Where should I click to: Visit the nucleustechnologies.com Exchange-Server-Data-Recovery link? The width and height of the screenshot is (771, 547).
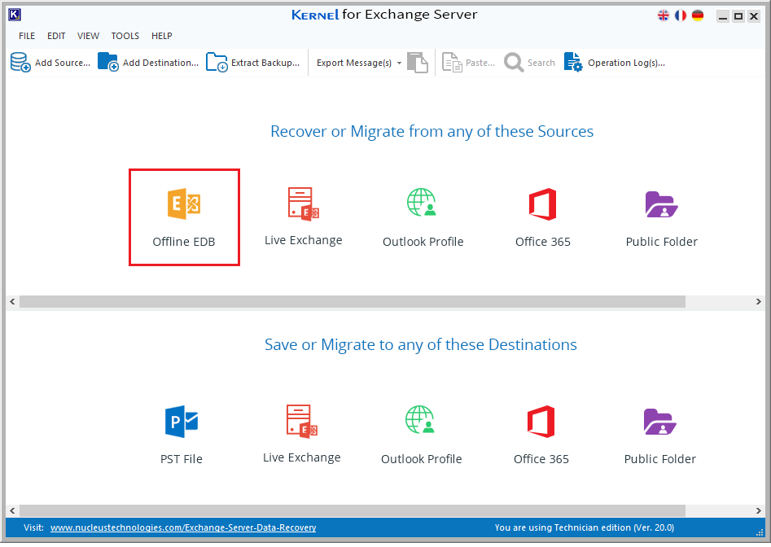[183, 527]
